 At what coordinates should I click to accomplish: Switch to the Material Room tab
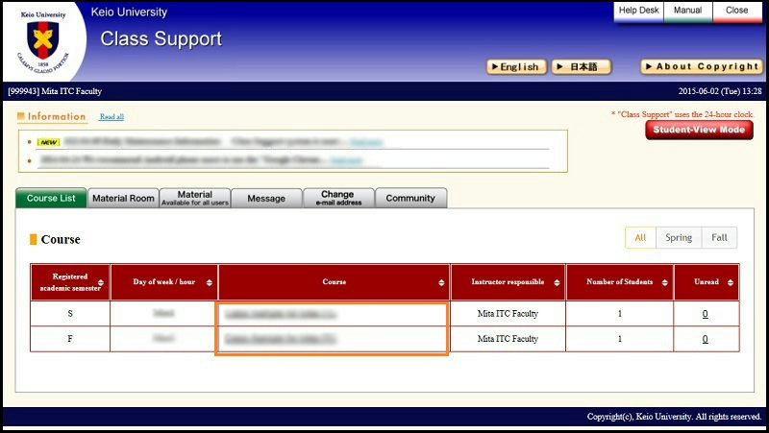click(122, 198)
